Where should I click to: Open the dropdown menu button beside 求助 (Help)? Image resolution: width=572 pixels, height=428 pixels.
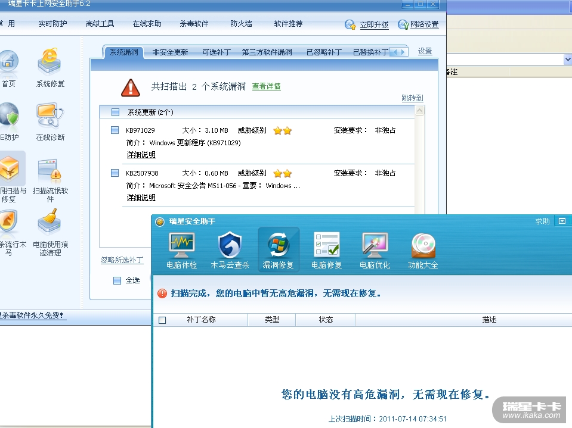[562, 221]
